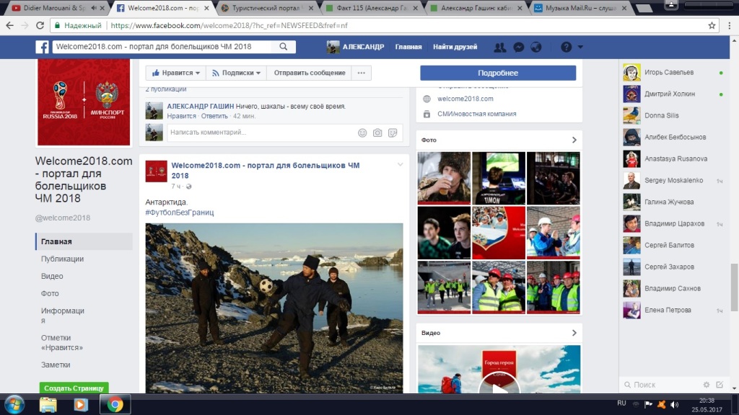Screen dimensions: 739x415
Task: Click Ответить under the comment
Action: click(214, 116)
